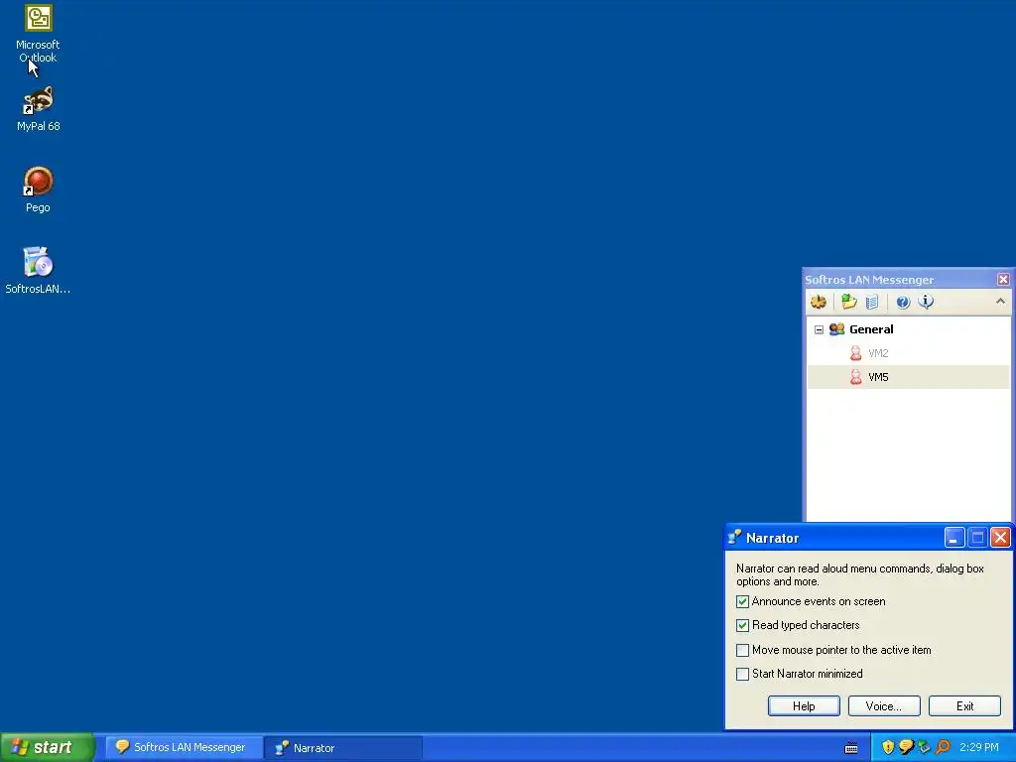The image size is (1016, 762).
Task: Click the keyboard icon on the taskbar
Action: click(x=851, y=748)
